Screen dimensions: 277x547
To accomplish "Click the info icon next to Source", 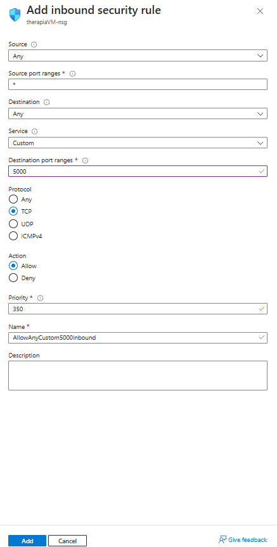I will point(34,44).
